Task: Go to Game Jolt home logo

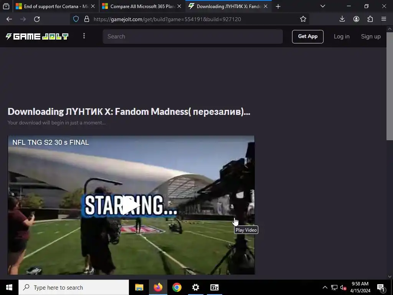Action: (x=37, y=36)
